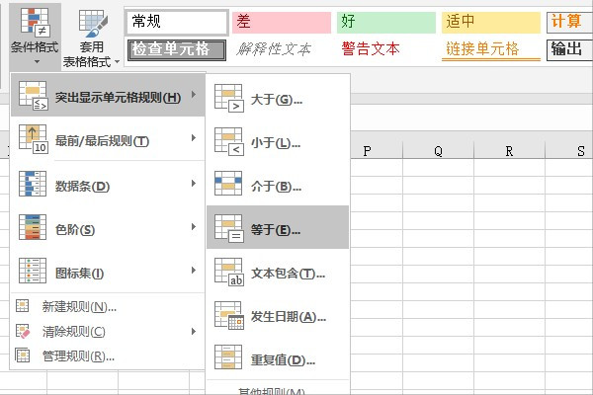Choose 文本包含(T)... from the submenu

coord(289,273)
